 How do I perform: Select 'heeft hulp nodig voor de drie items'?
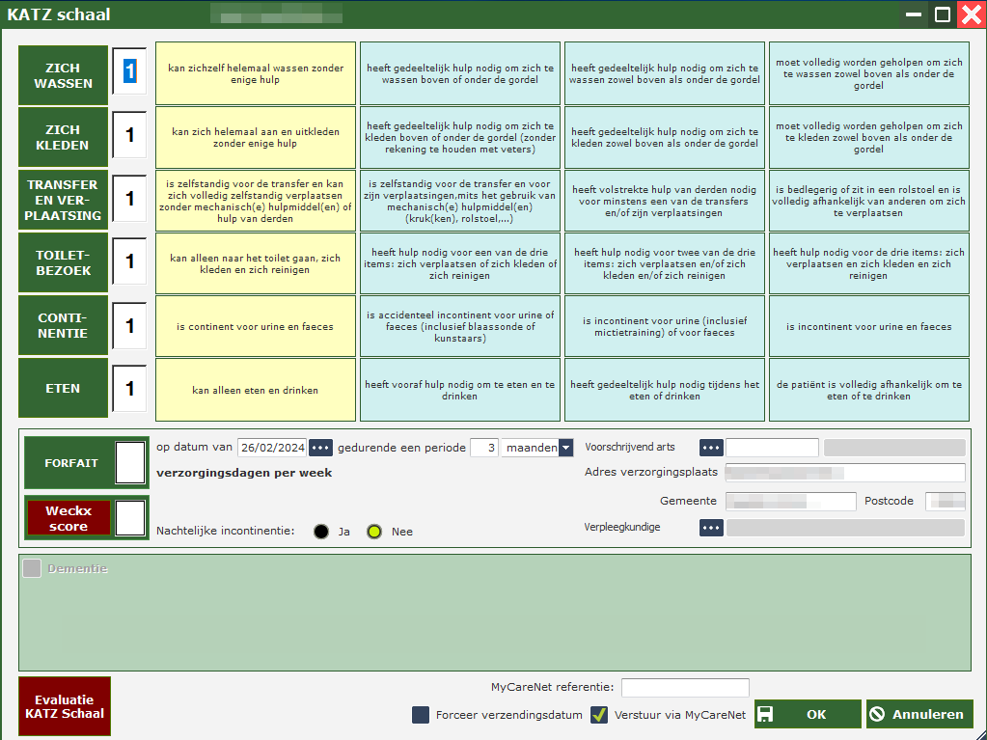point(868,263)
